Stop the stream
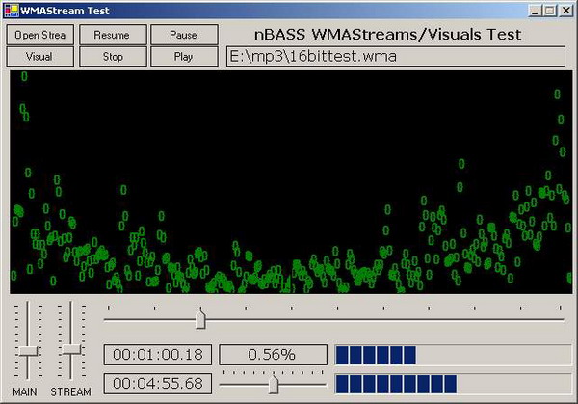 coord(113,57)
